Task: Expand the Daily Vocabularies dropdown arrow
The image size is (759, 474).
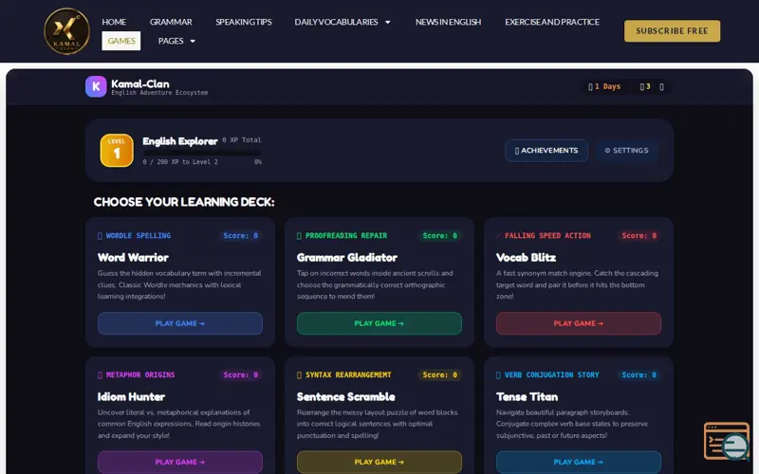Action: tap(388, 22)
